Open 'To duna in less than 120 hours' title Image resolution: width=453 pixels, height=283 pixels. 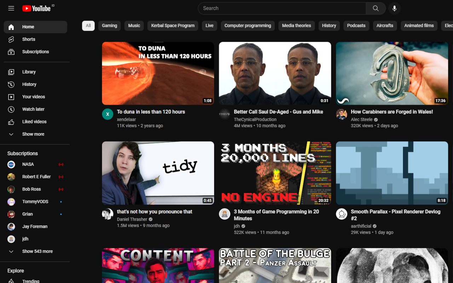pyautogui.click(x=151, y=112)
